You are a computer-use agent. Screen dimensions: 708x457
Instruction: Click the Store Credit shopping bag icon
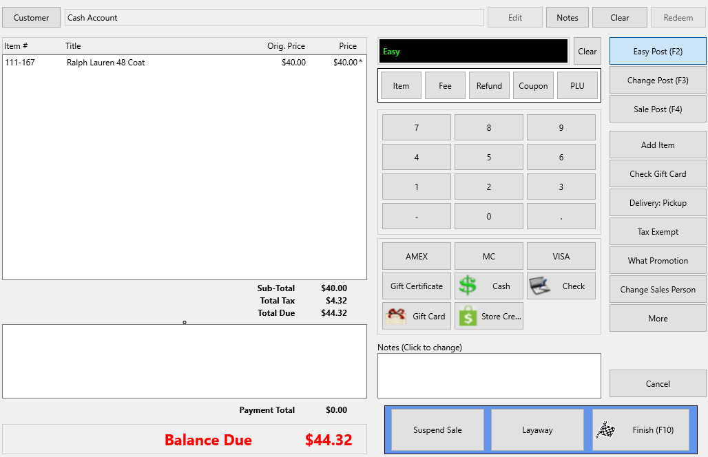click(468, 316)
